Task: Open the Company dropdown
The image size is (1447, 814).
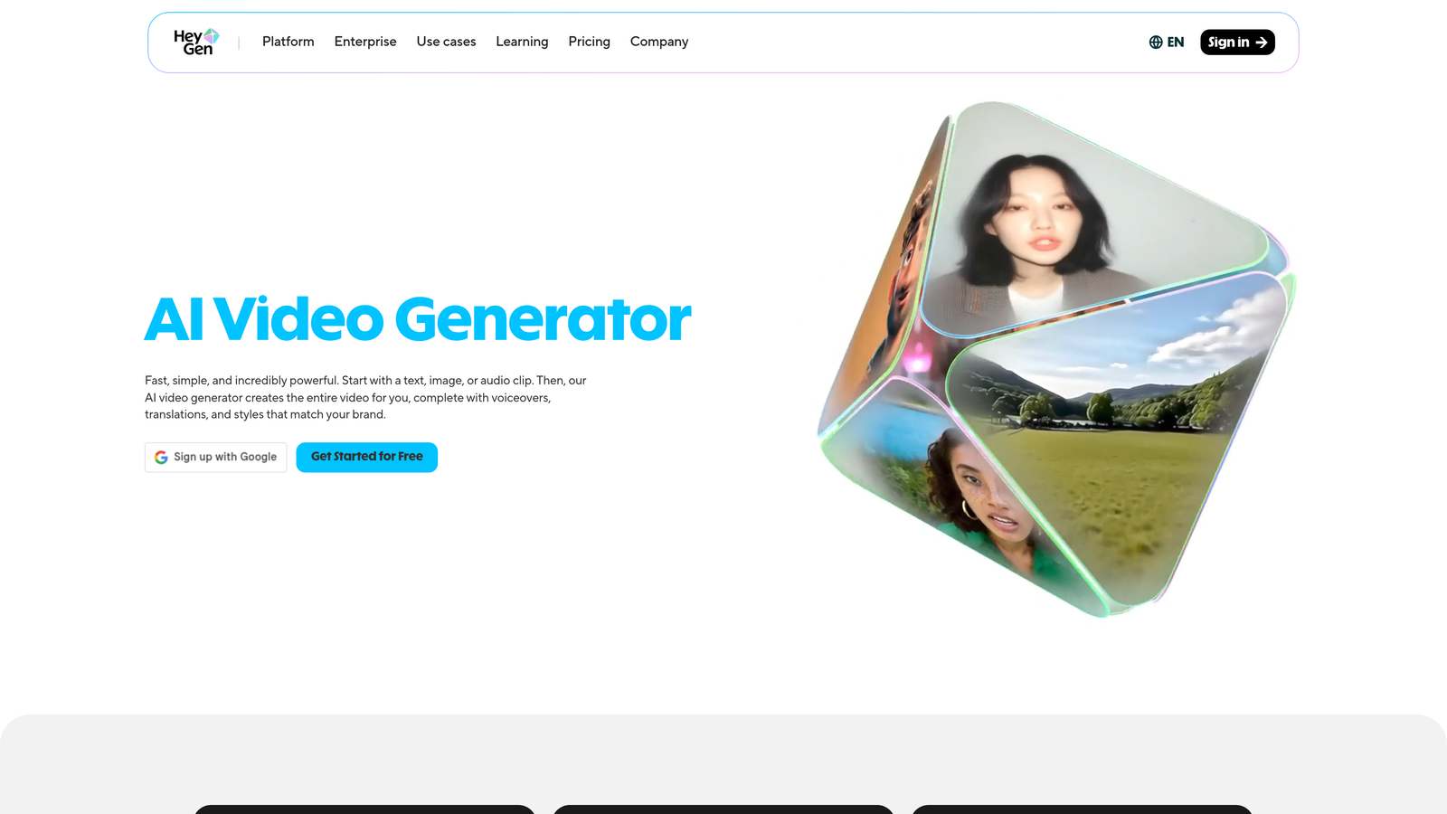Action: coord(659,42)
